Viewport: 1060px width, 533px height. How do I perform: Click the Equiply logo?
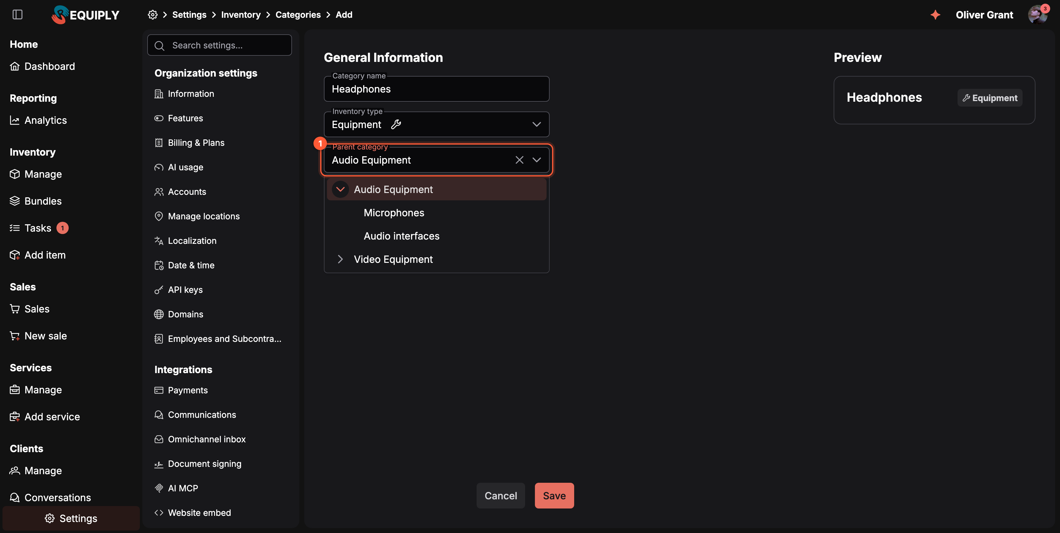pyautogui.click(x=85, y=15)
